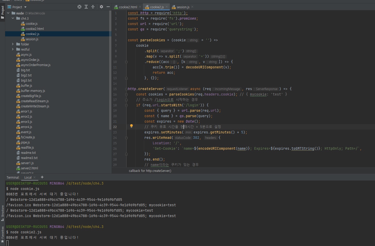Click the createServer callback breadcrumb

point(150,171)
